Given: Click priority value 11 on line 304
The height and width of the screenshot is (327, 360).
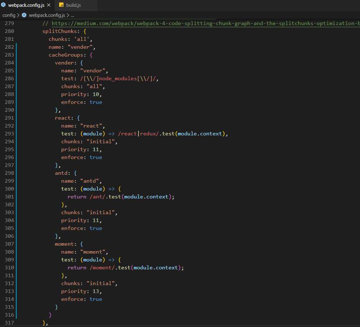Looking at the screenshot, I should (96, 220).
